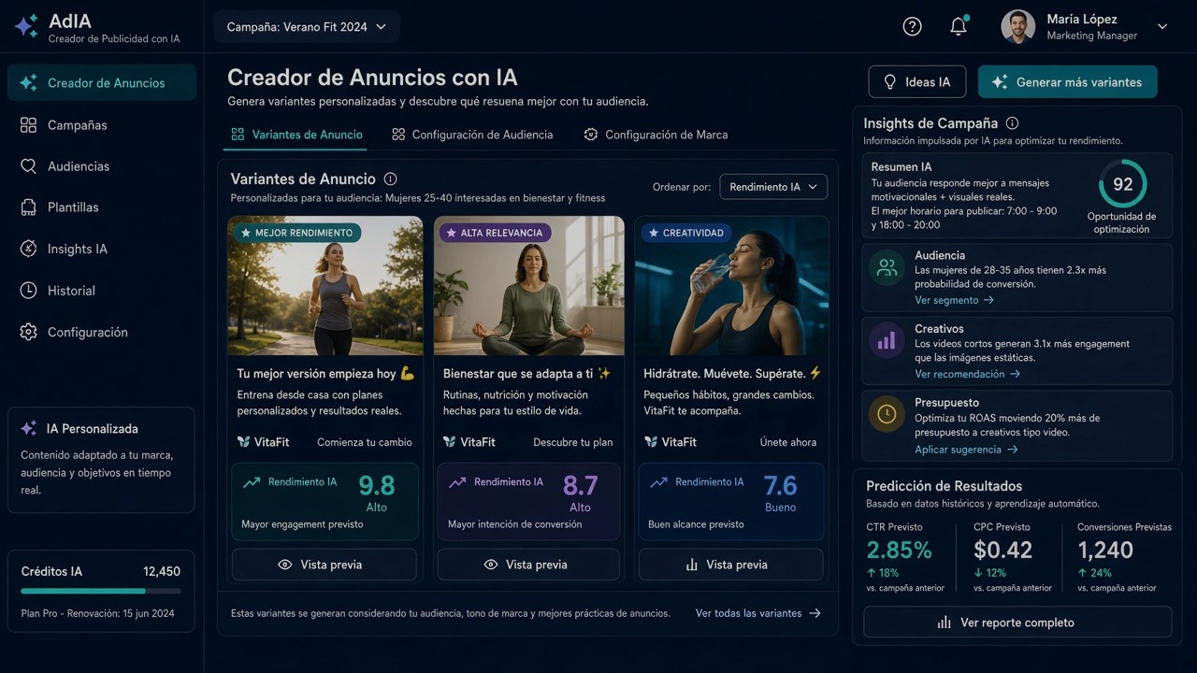This screenshot has height=673, width=1197.
Task: Click the Créditos IA progress bar
Action: [101, 591]
